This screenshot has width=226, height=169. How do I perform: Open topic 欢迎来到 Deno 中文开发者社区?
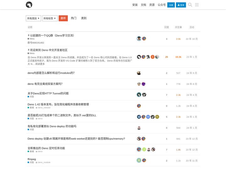click(49, 50)
